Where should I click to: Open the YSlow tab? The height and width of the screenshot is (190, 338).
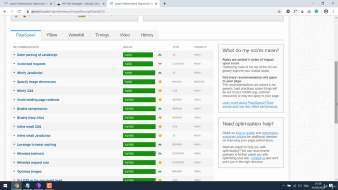point(52,35)
